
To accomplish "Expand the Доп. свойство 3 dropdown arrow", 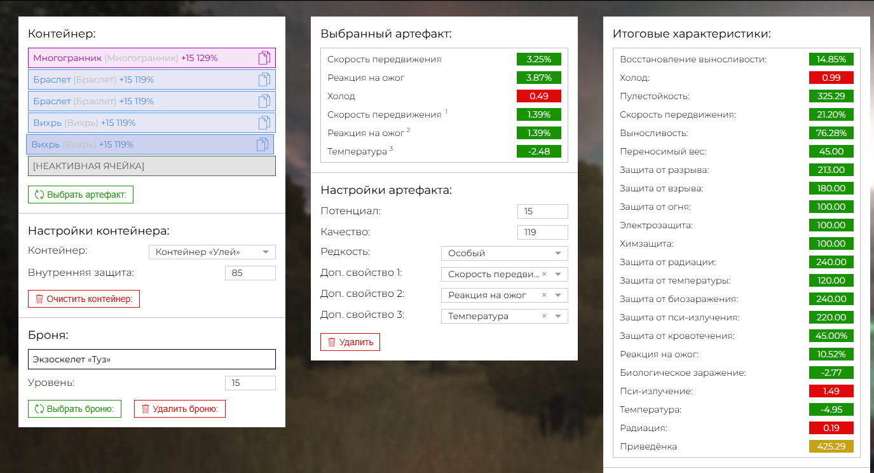I will coord(558,316).
